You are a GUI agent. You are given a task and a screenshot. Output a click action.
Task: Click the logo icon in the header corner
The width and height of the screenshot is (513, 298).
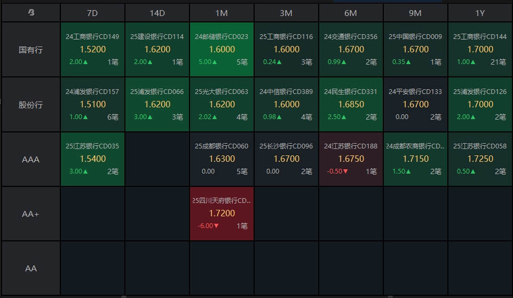click(x=31, y=12)
